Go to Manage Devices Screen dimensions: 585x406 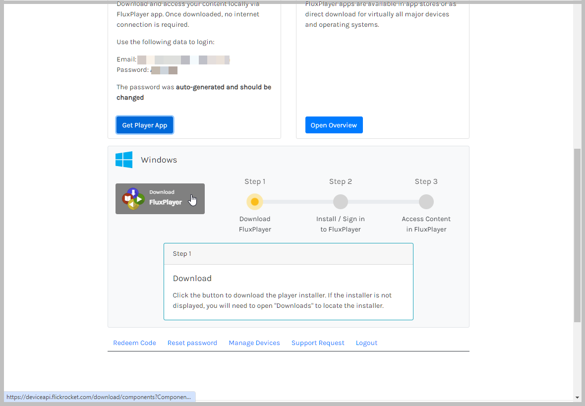254,343
